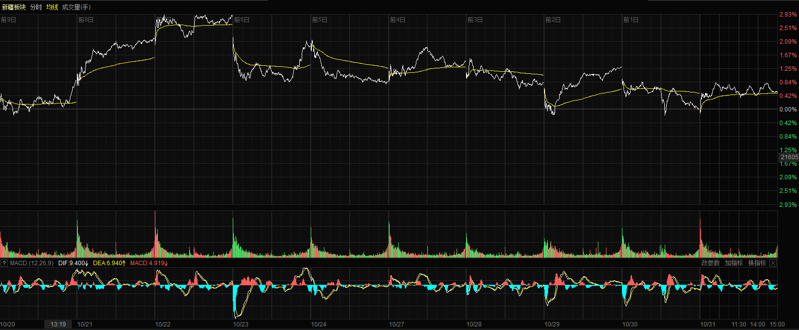Open 换指标 to switch indicator
This screenshot has width=799, height=330.
(x=757, y=263)
